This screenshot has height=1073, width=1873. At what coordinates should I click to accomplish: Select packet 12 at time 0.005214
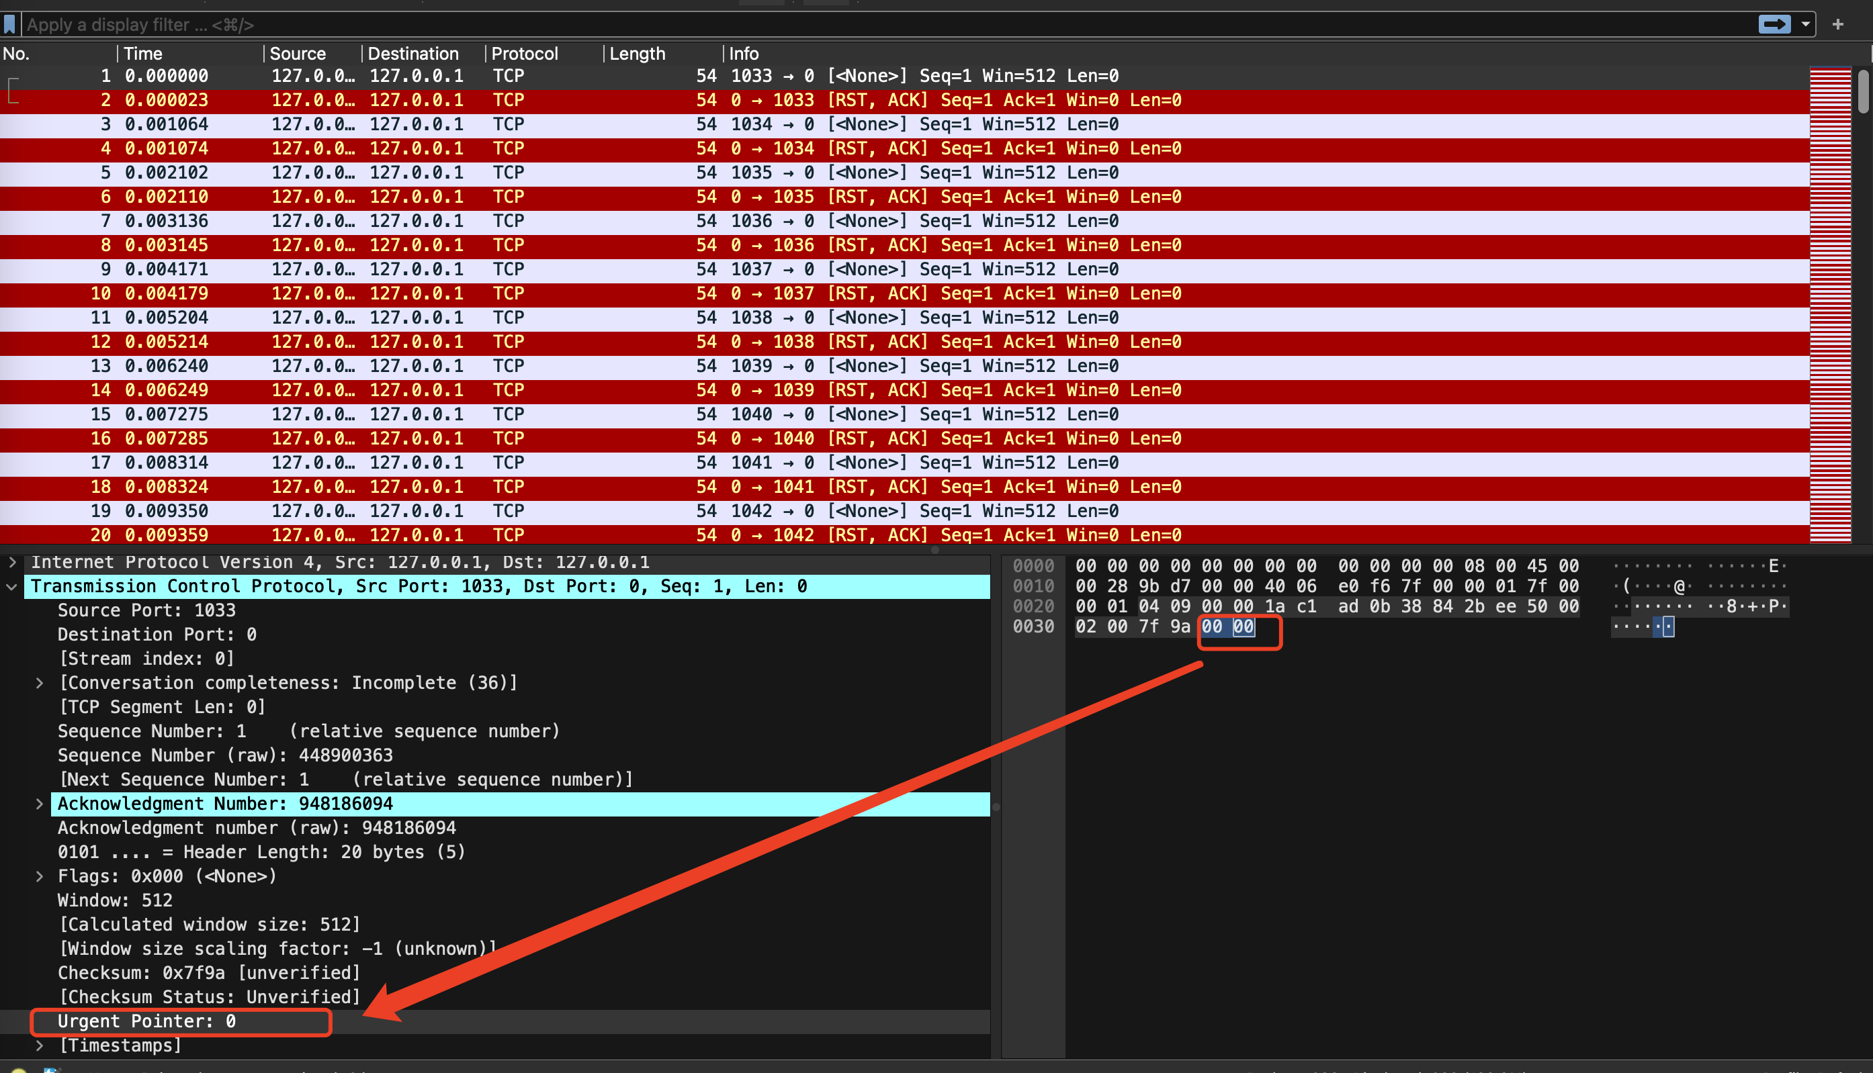[904, 342]
